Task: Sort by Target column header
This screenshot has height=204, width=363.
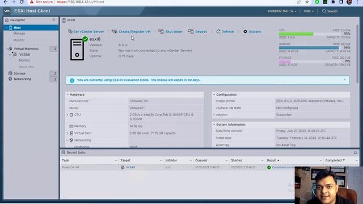Action: tap(141, 160)
